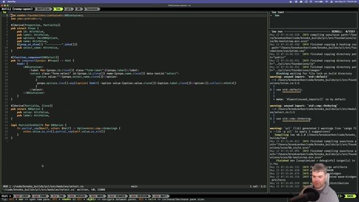Screen dimensions: 359x202
Task: Click the 'pub select_name: AttrValue' line
Action: coord(38,48)
